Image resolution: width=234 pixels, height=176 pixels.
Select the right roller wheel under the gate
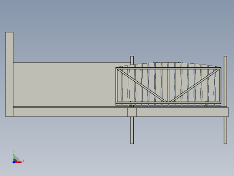point(206,105)
